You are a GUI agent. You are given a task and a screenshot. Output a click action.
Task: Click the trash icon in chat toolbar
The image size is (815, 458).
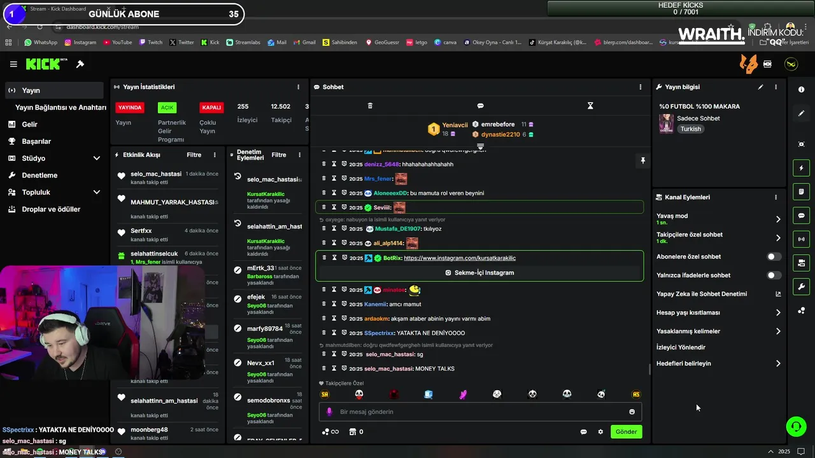(x=370, y=106)
